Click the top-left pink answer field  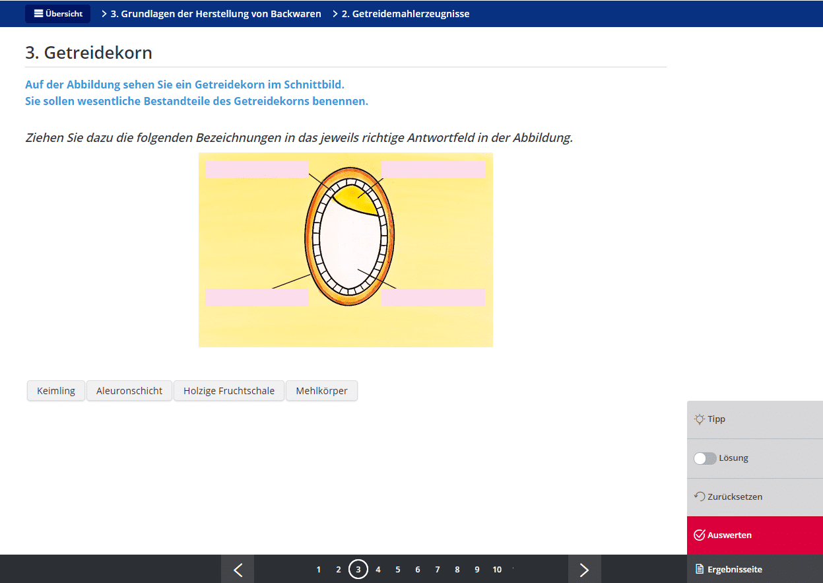pos(257,170)
